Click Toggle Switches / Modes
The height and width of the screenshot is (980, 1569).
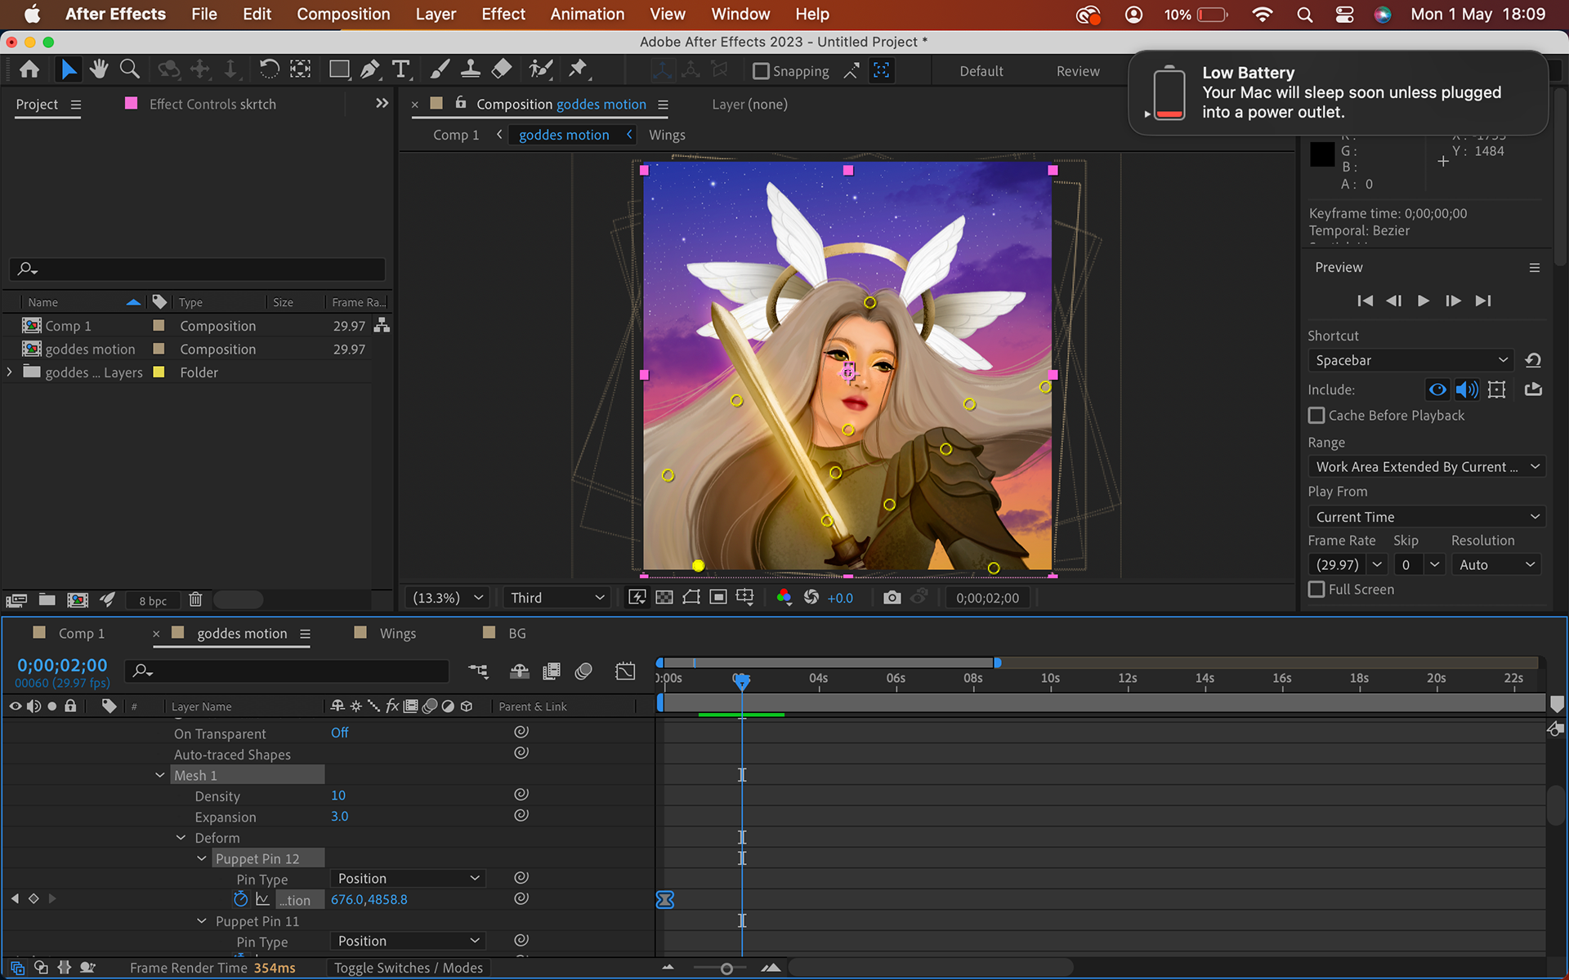pos(408,968)
